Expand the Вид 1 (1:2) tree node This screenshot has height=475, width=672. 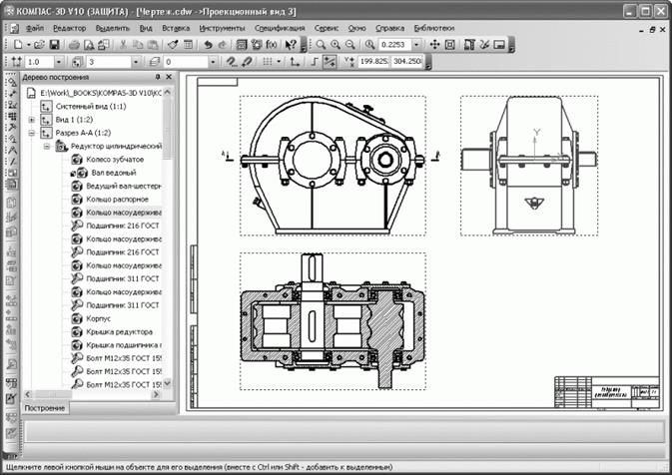pyautogui.click(x=32, y=120)
